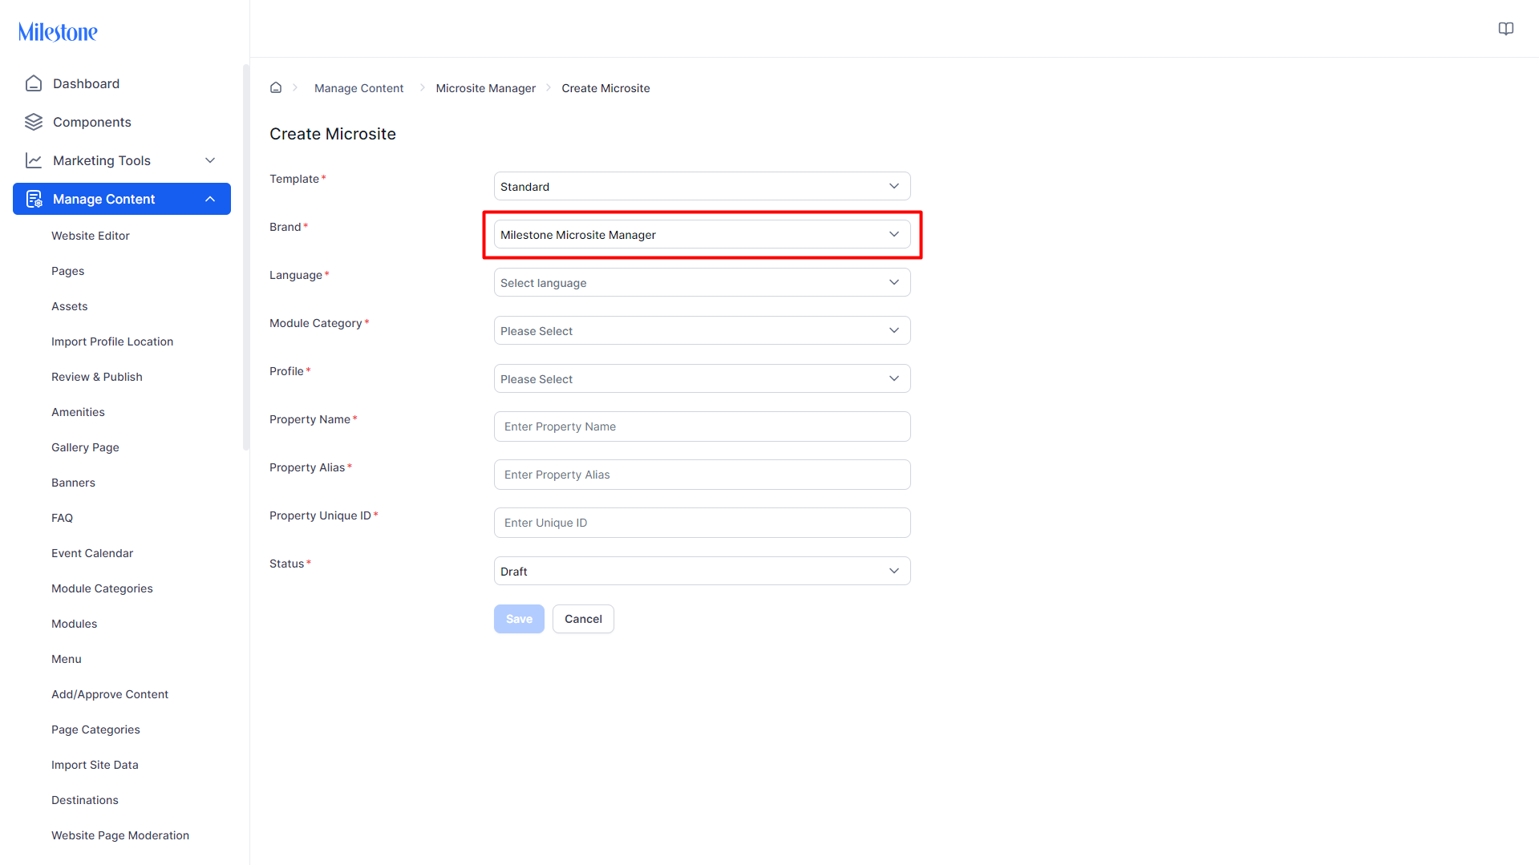
Task: Open Import Site Data
Action: [95, 765]
